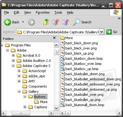Select back_bluebullet_up.png filename
This screenshot has height=117, width=123.
pyautogui.click(x=83, y=100)
